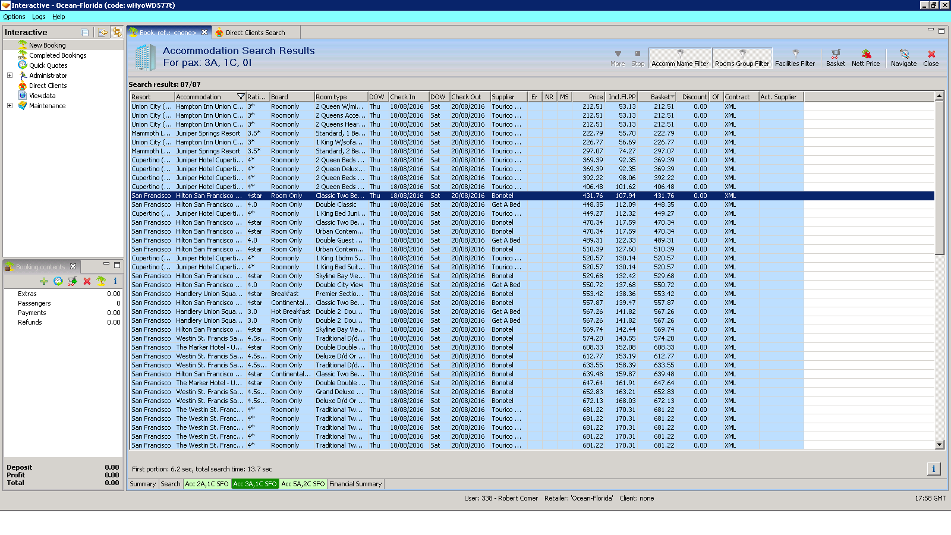The image size is (951, 535).
Task: Toggle the Facilities Filter
Action: pos(795,58)
